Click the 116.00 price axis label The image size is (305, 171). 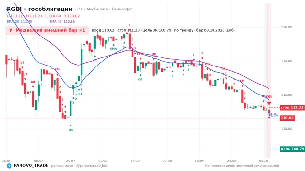pos(286,28)
